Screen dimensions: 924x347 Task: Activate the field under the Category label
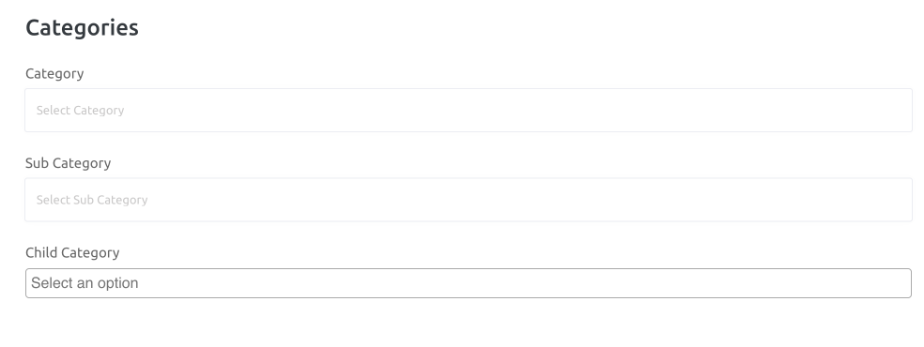click(x=469, y=110)
